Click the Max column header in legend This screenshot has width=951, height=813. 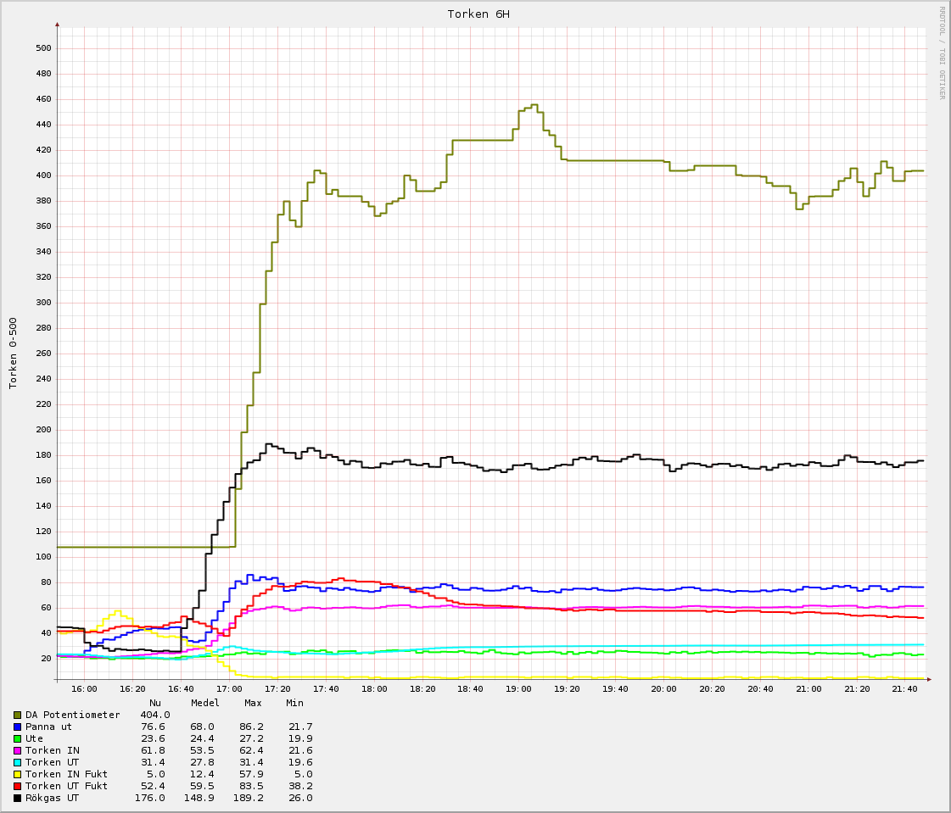[253, 703]
